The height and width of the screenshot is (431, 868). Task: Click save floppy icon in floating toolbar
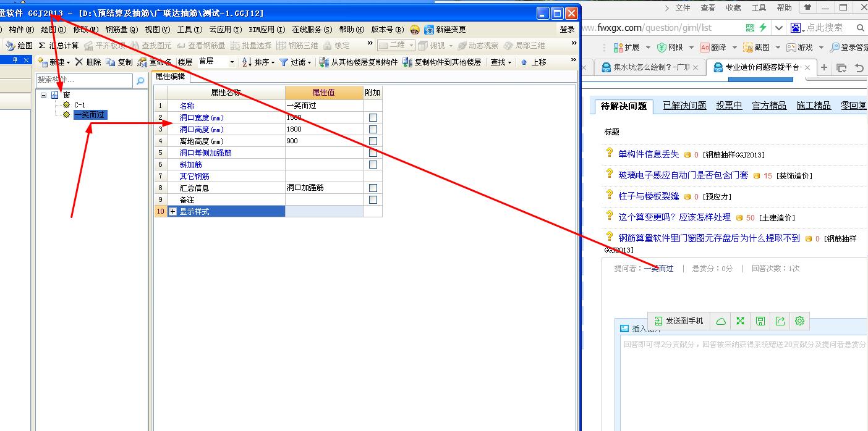[760, 321]
